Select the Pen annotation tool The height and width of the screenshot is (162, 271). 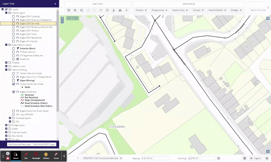[x=26, y=156]
